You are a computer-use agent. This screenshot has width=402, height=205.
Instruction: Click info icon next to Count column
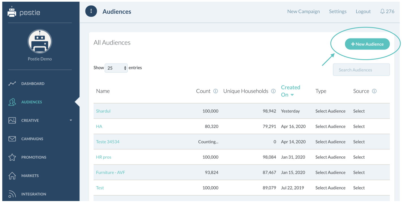[215, 91]
